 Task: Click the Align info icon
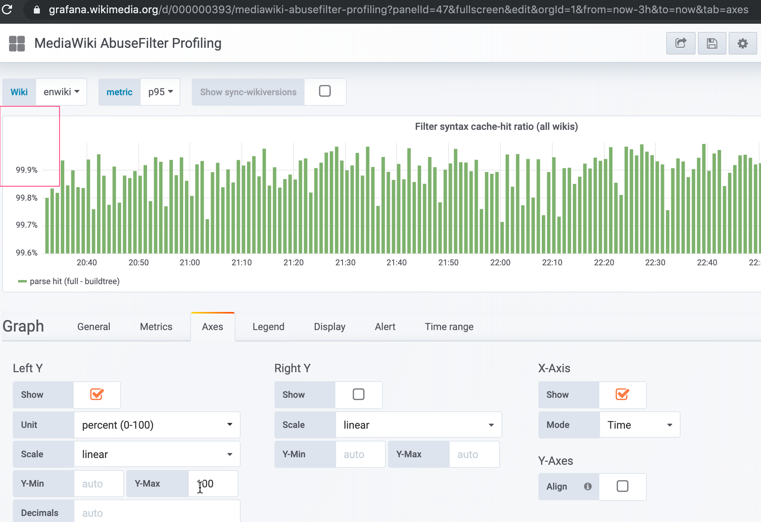587,486
